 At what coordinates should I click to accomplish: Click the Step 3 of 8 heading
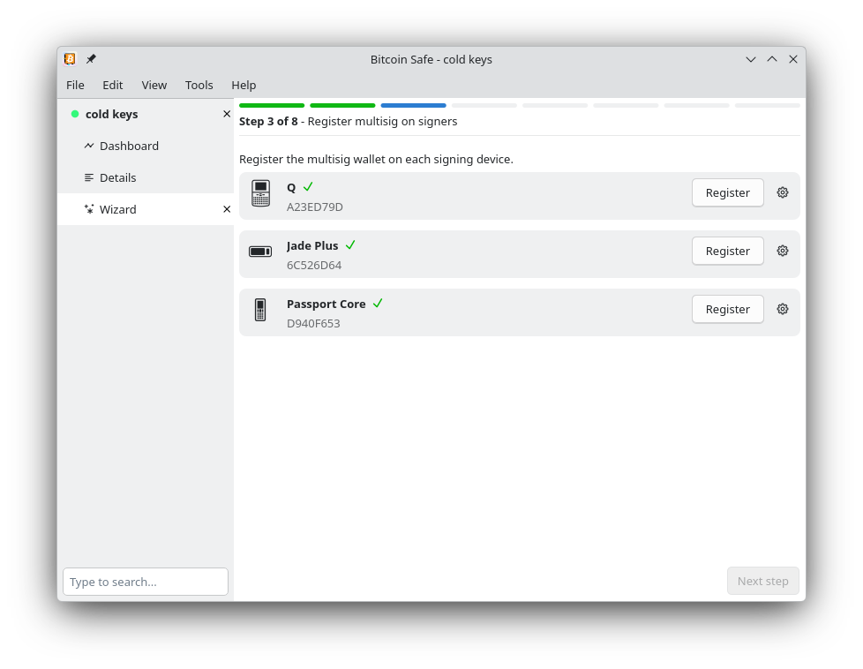click(268, 122)
